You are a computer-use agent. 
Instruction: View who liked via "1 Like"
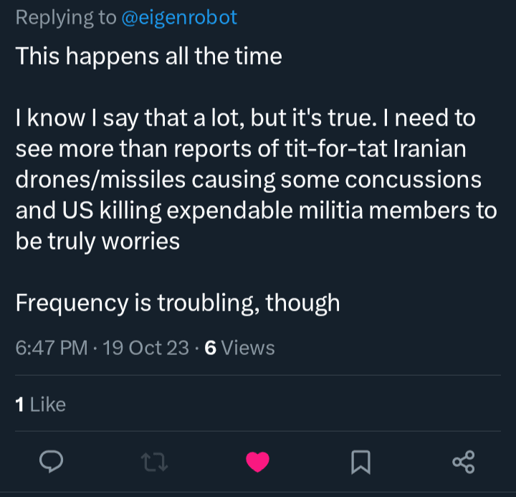coord(40,404)
